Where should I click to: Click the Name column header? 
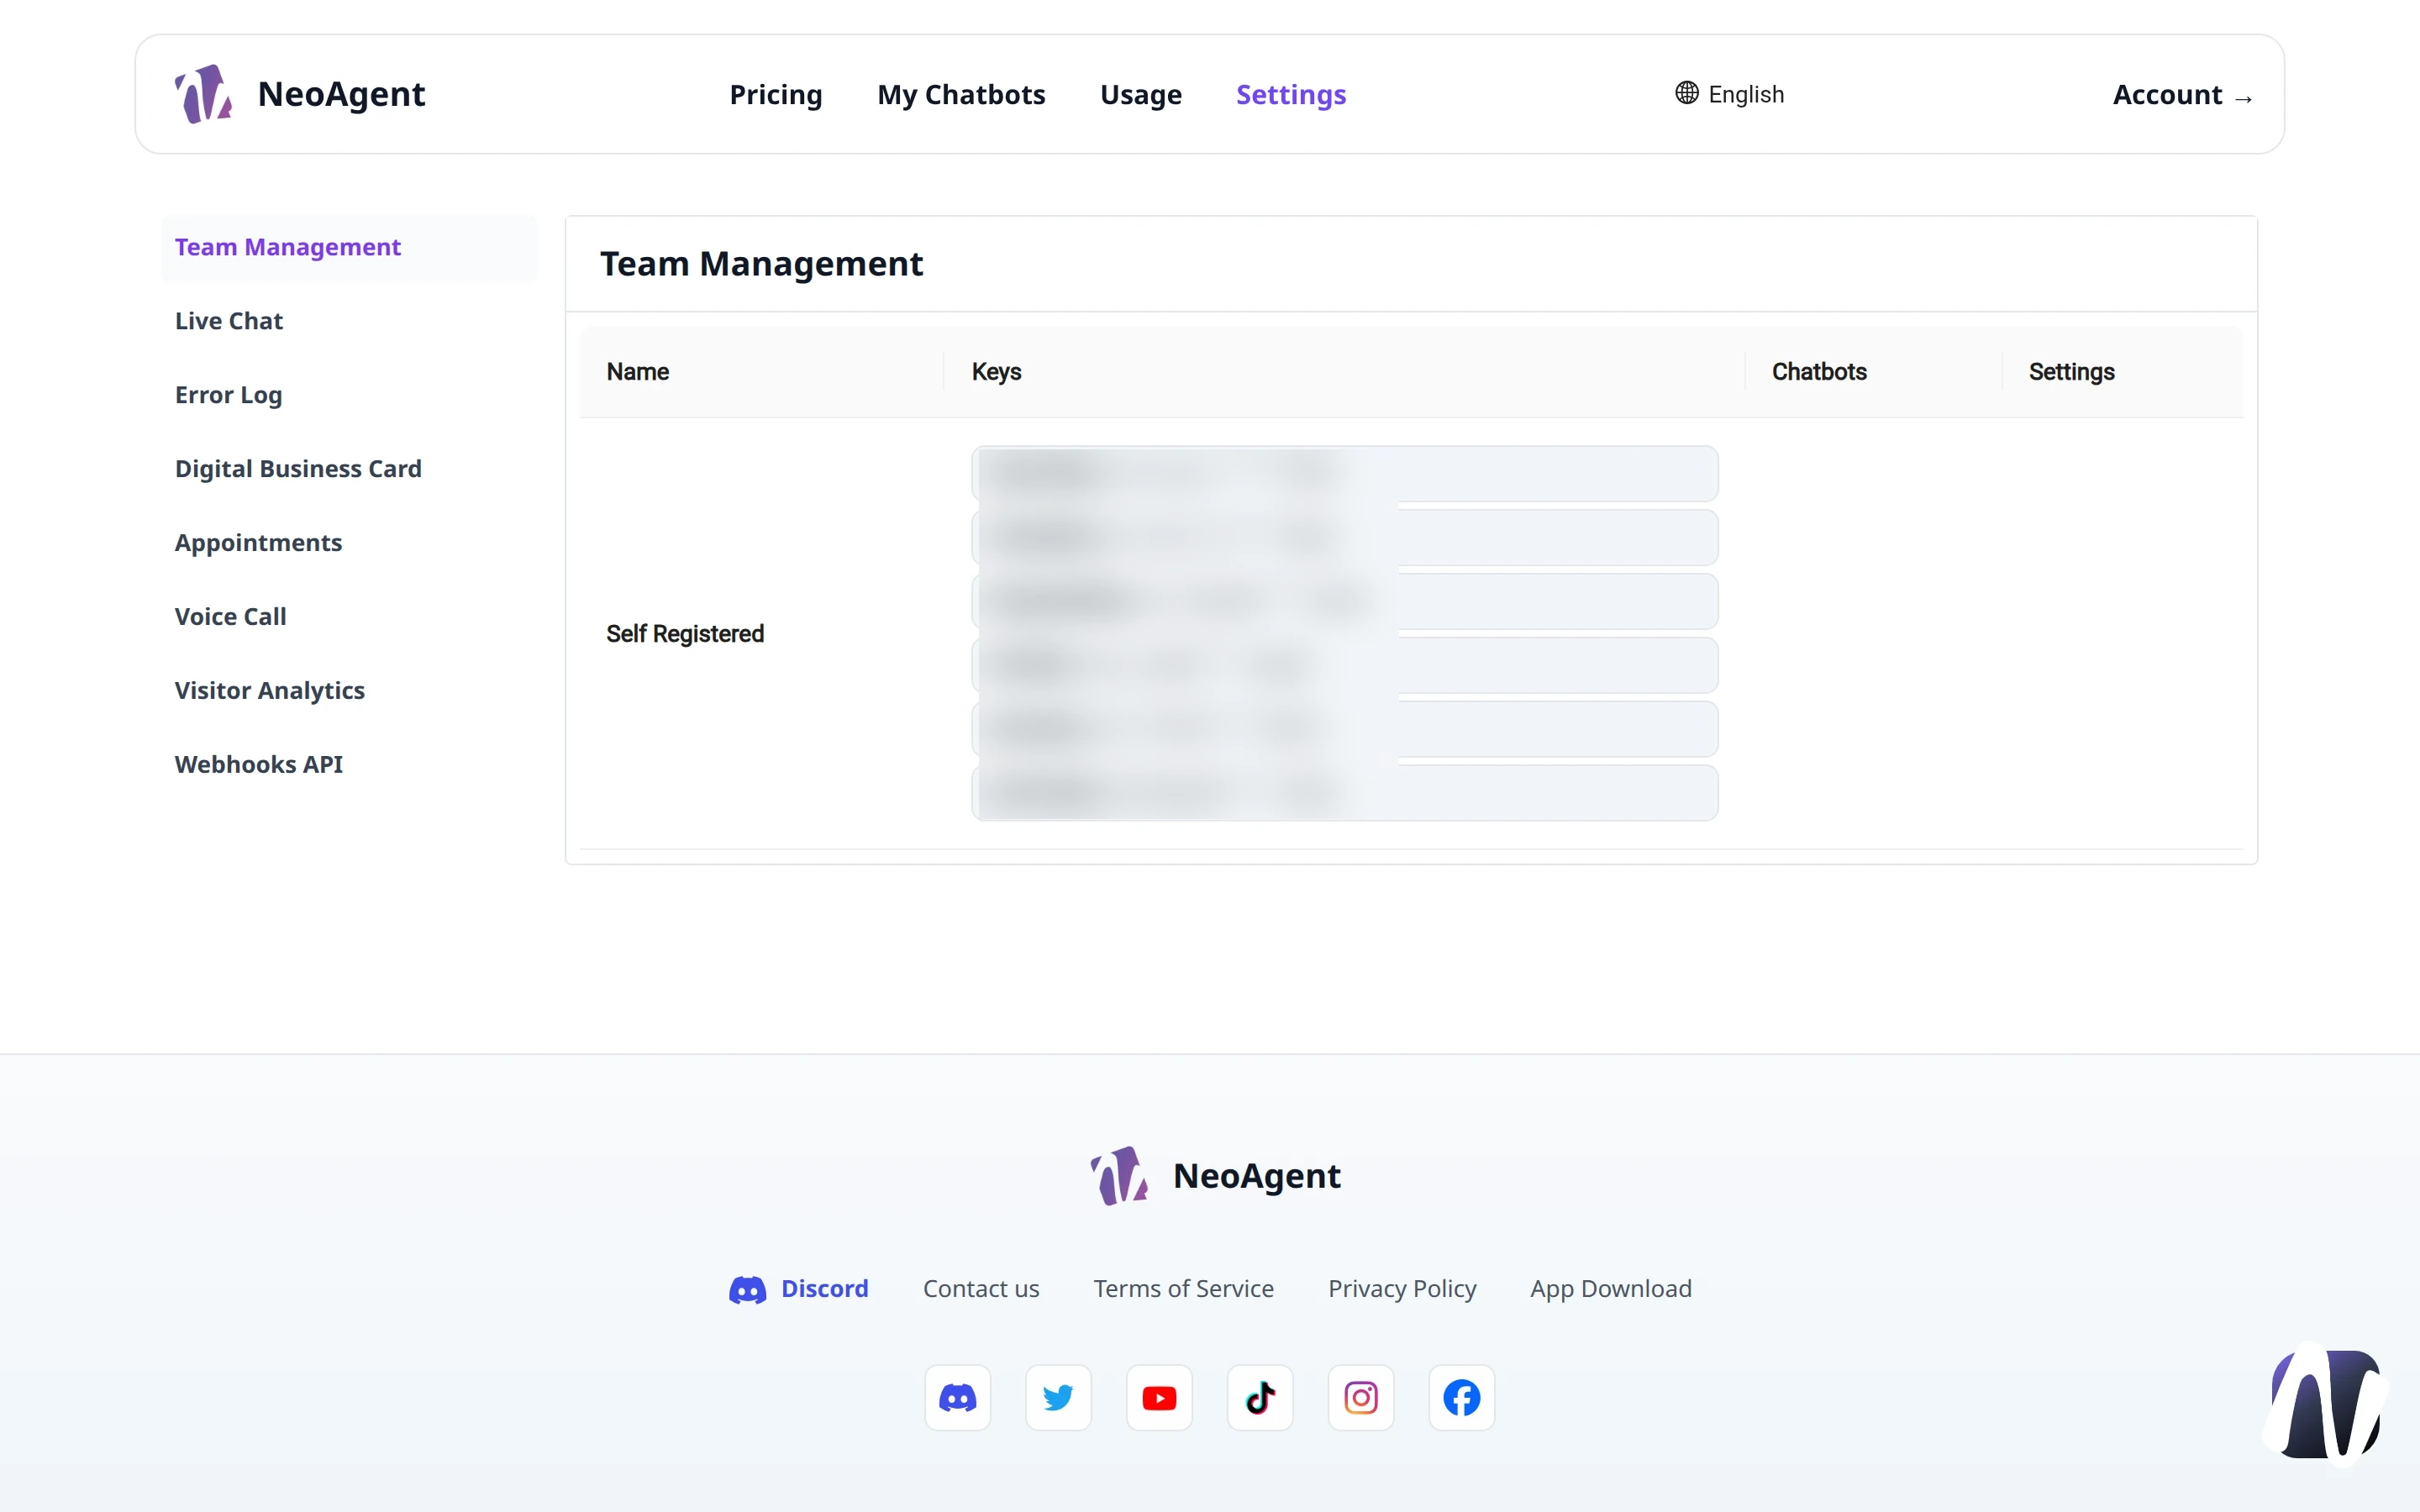click(x=637, y=372)
